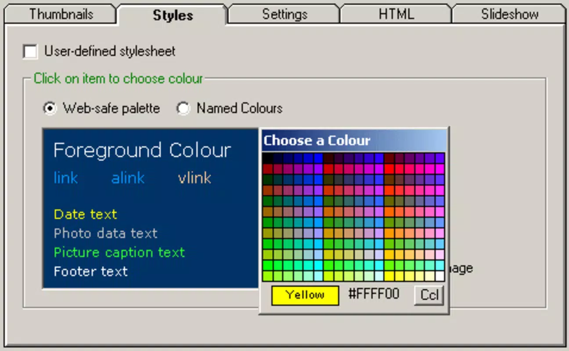Go to the HTML tab

(x=396, y=14)
